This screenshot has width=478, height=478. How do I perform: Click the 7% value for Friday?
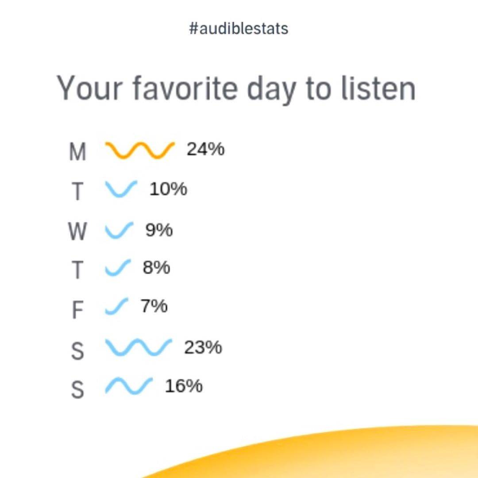point(154,306)
